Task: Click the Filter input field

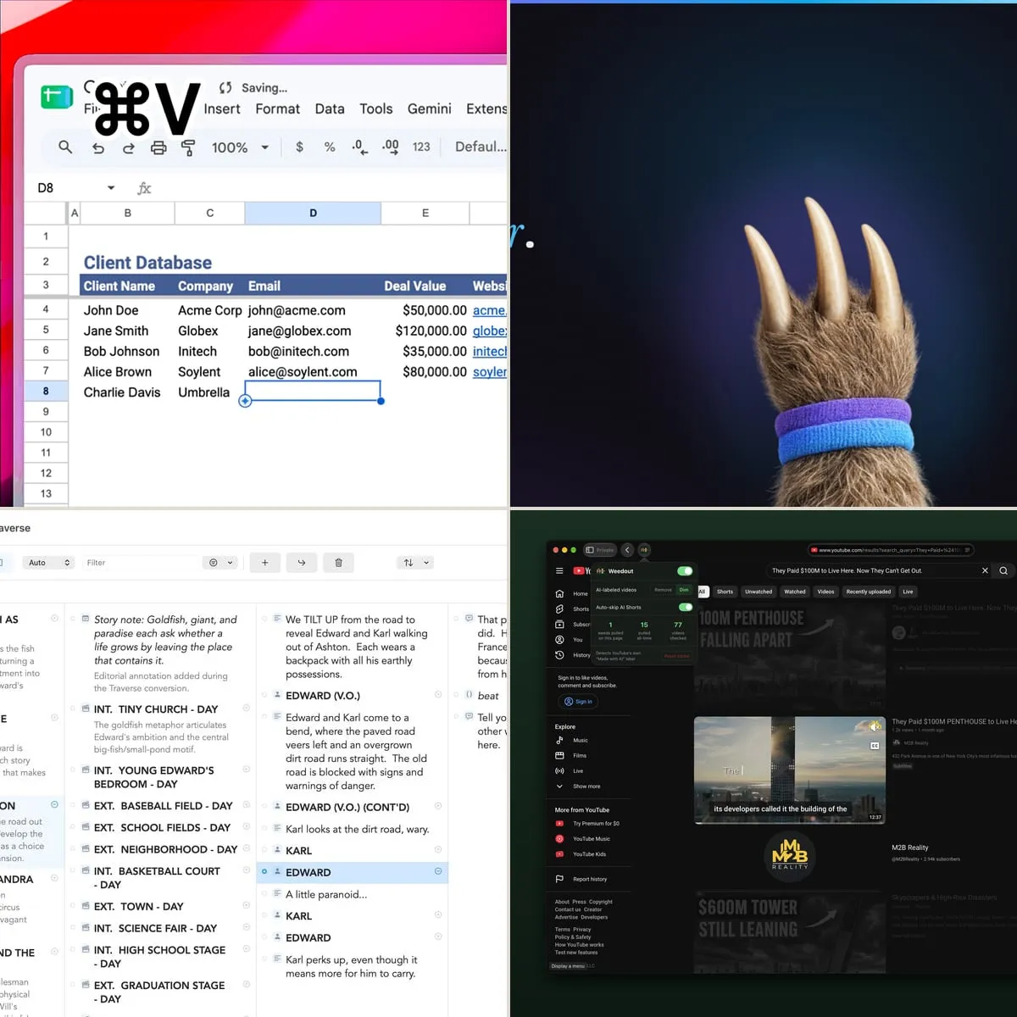Action: click(x=140, y=563)
